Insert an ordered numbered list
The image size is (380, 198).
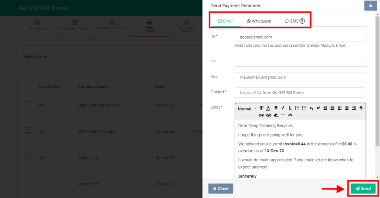point(297,108)
